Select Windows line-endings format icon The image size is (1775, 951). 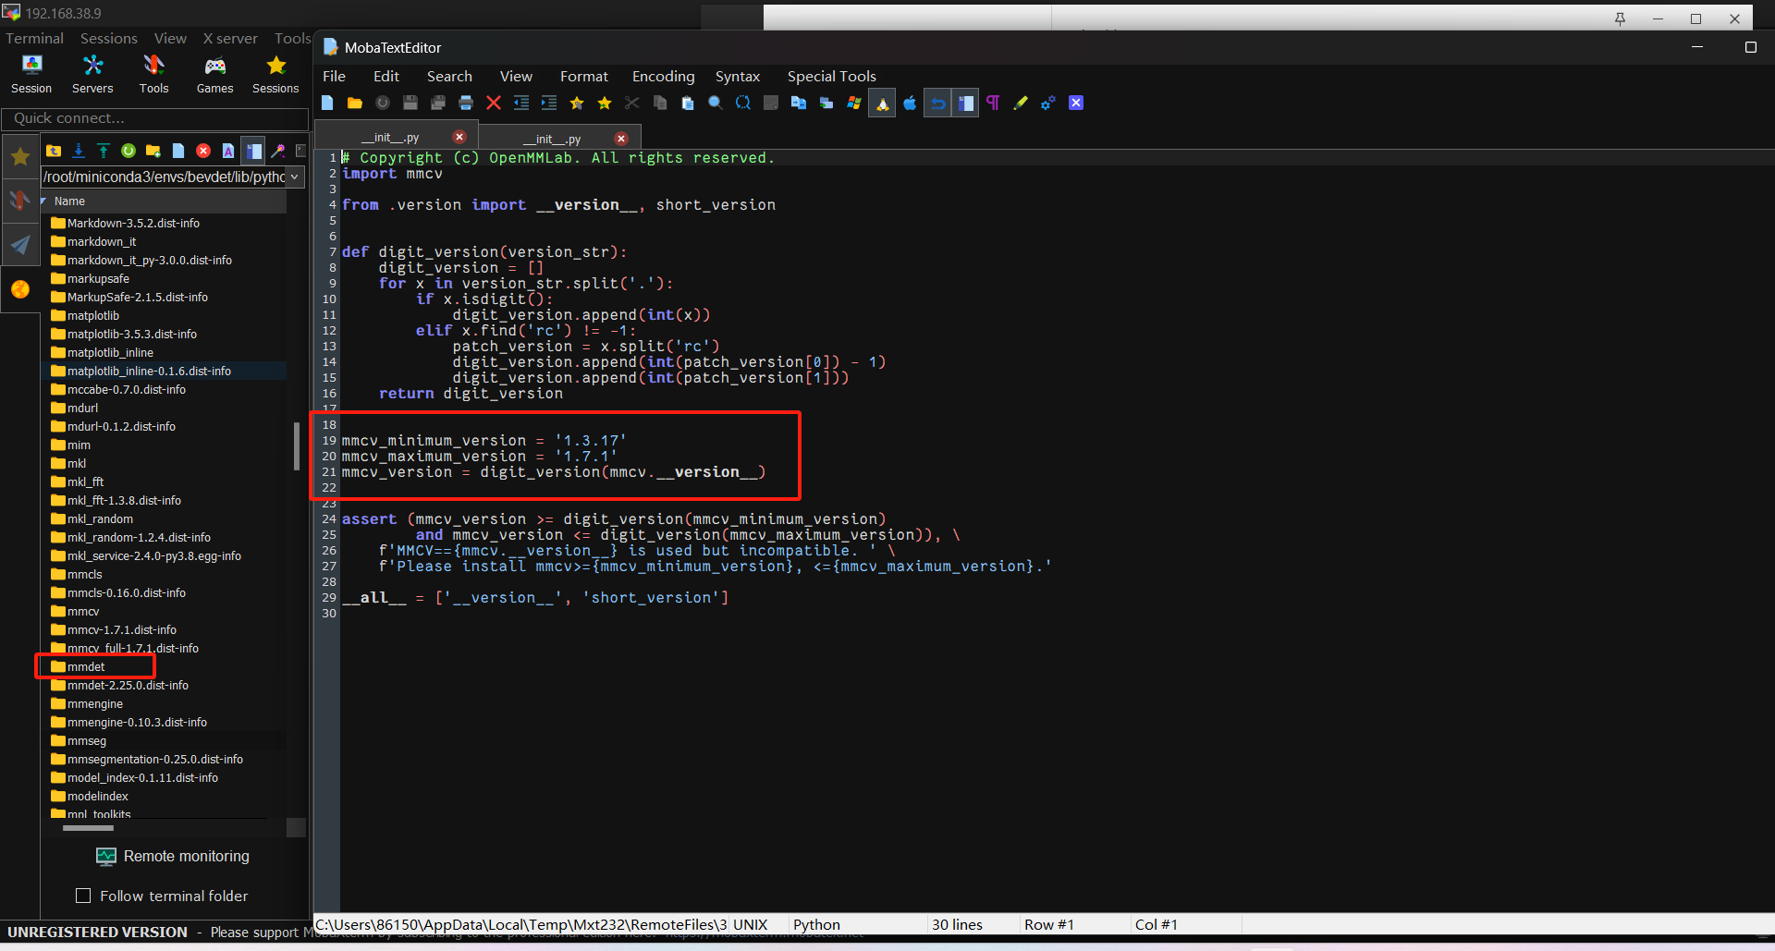(854, 103)
